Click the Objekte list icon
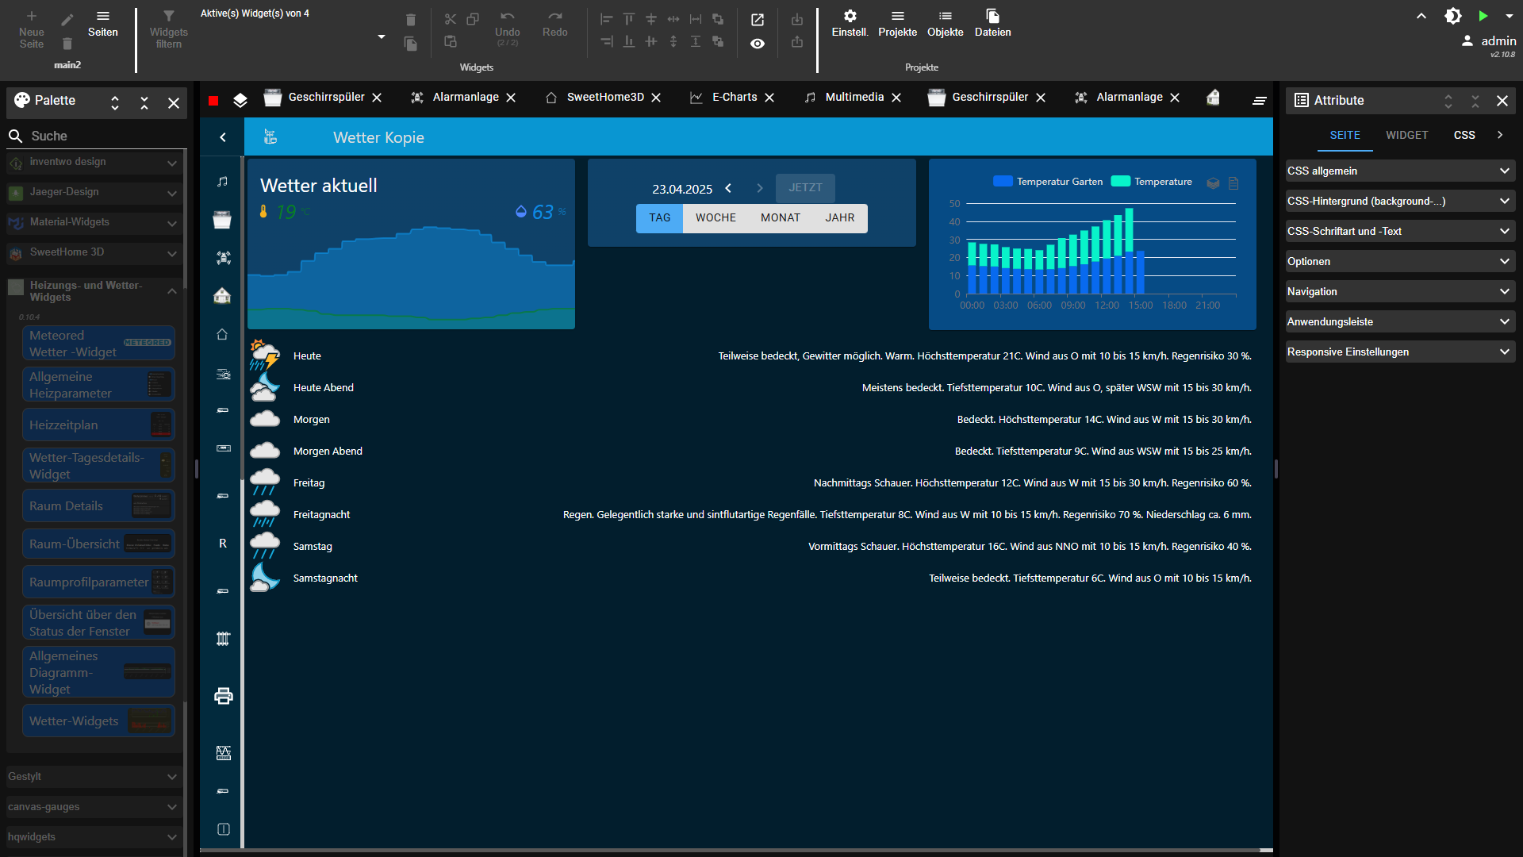1523x857 pixels. [945, 17]
